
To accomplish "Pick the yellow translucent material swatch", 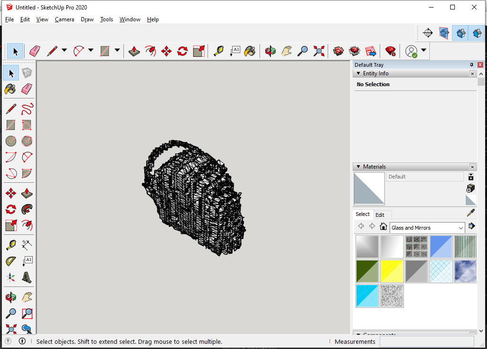I will pos(392,271).
